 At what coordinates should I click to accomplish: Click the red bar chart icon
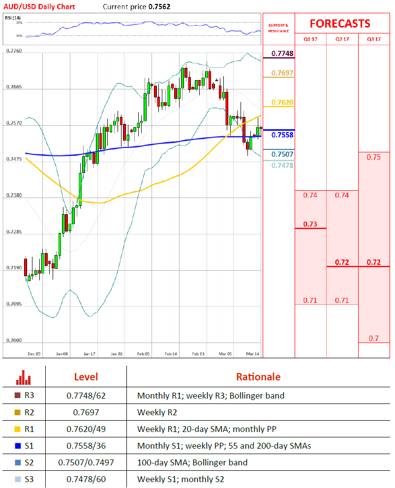pyautogui.click(x=24, y=377)
